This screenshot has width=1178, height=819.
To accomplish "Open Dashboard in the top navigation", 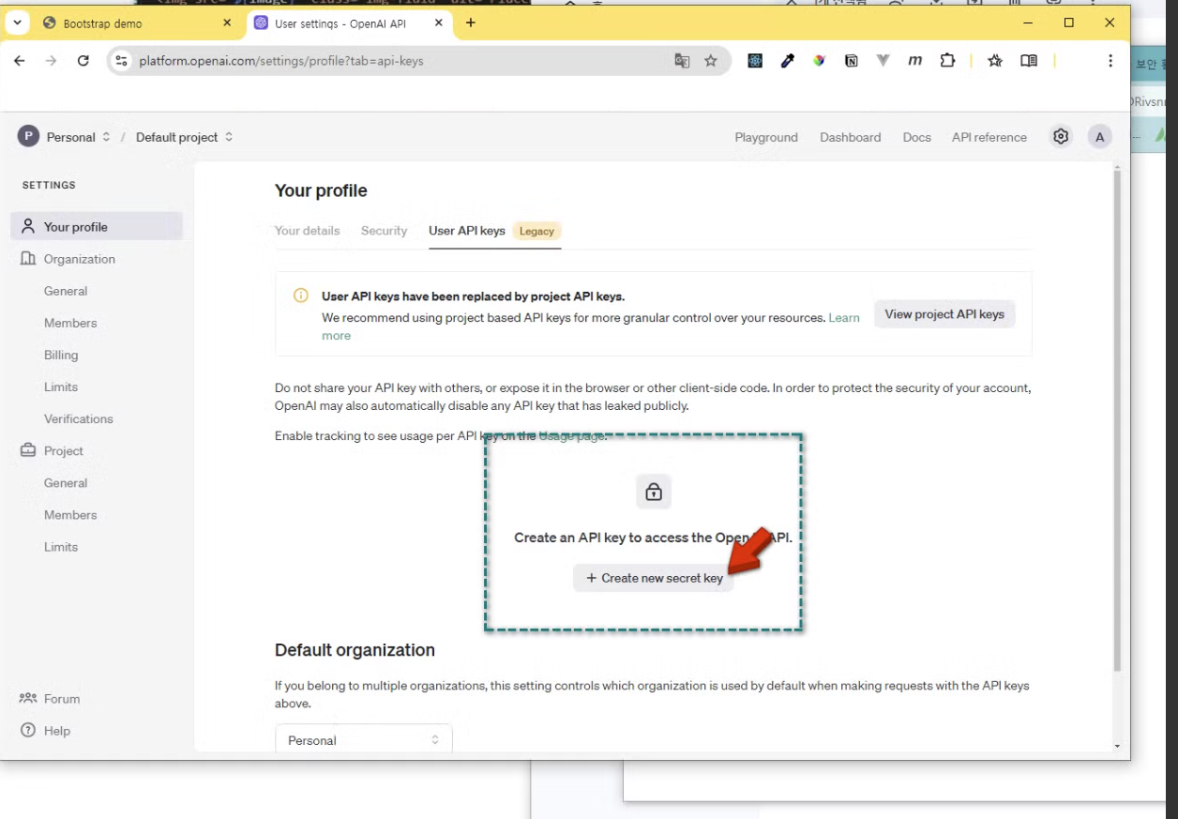I will [x=850, y=137].
